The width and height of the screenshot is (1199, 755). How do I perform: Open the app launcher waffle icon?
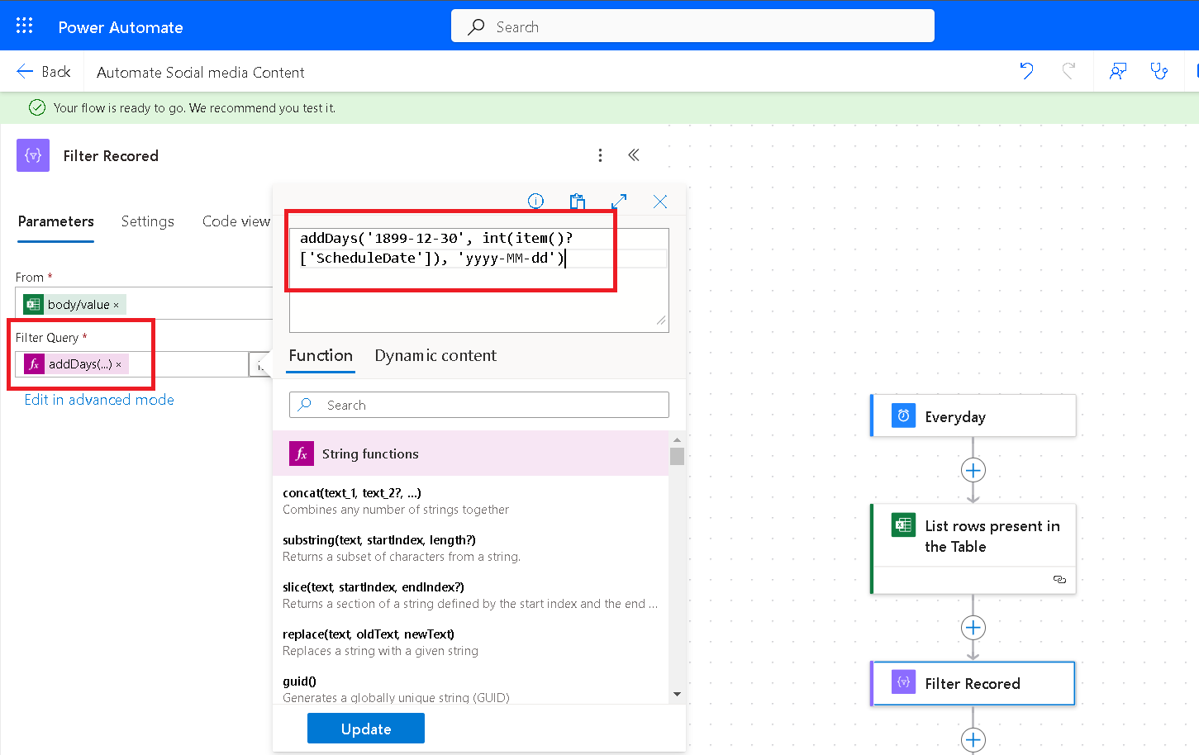tap(25, 26)
